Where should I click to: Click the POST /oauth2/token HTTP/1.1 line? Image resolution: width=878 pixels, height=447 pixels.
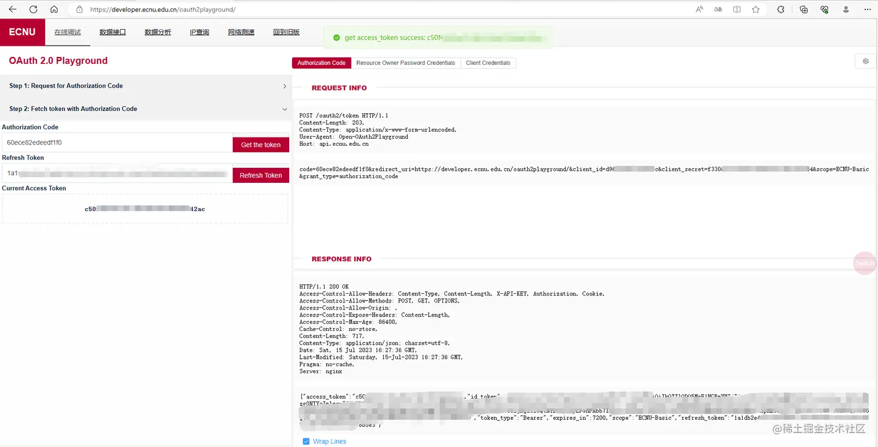[x=344, y=116]
